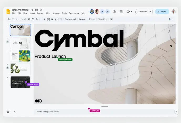181x123 pixels.
Task: Click the Product Launch subtitle text
Action: pos(50,56)
